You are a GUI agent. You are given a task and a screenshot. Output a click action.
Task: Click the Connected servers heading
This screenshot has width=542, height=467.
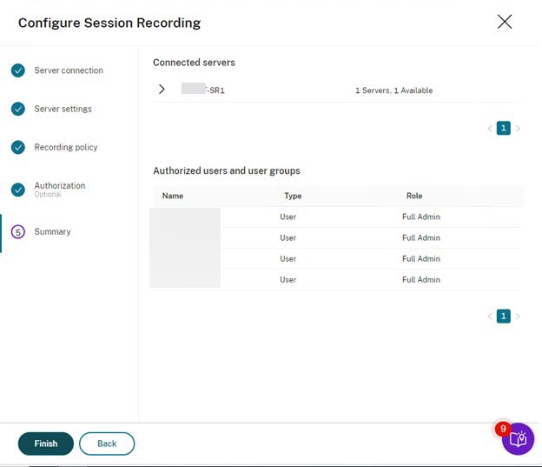[x=194, y=63]
